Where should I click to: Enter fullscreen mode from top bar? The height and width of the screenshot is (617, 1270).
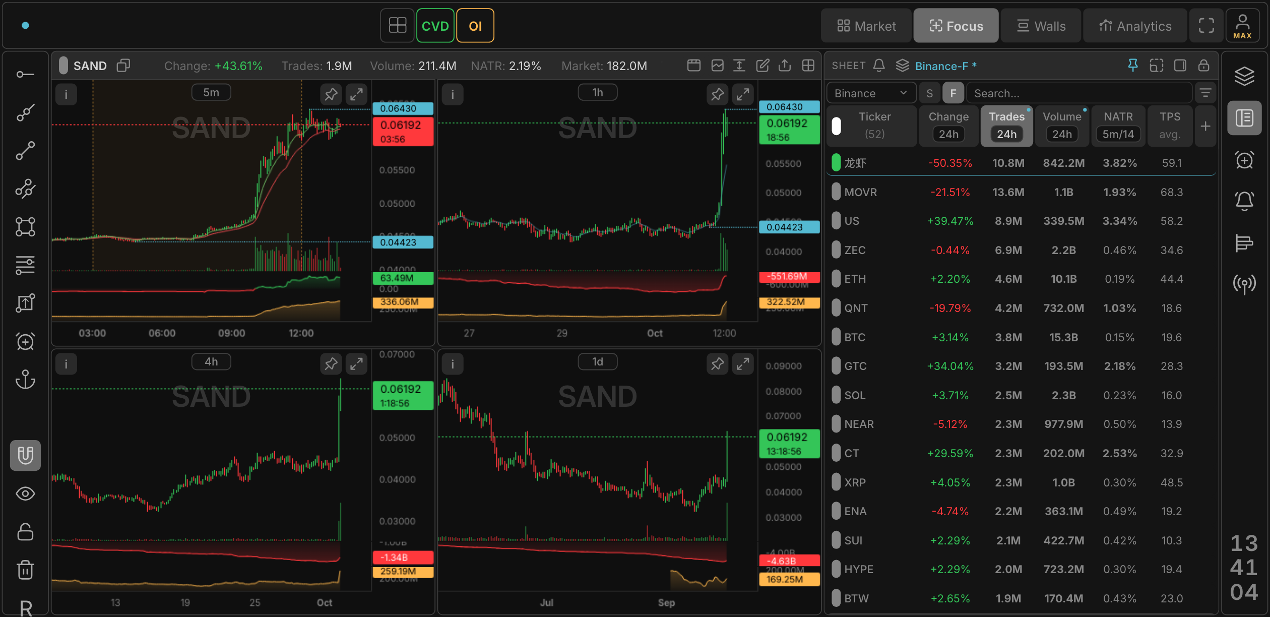1206,26
